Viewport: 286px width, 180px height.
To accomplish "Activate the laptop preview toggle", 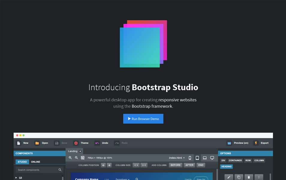I will (x=205, y=157).
